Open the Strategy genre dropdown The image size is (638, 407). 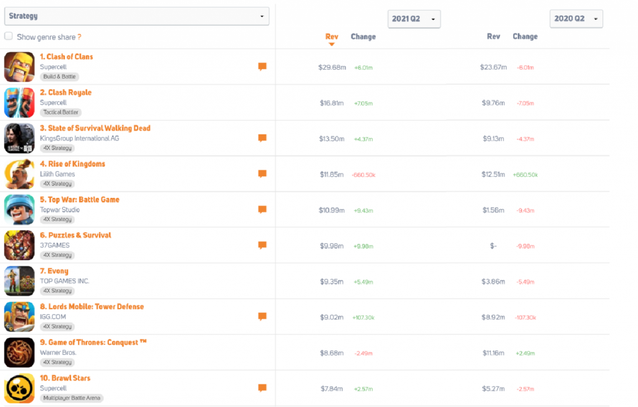[x=136, y=16]
